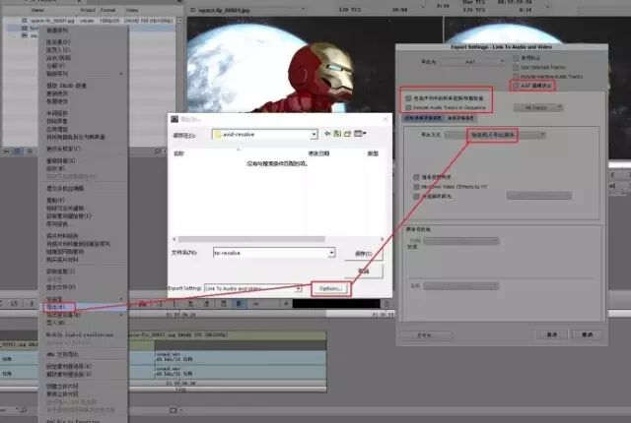631x423 pixels.
Task: Click the red segment mode icon in the timeline toolbar
Action: point(142,304)
